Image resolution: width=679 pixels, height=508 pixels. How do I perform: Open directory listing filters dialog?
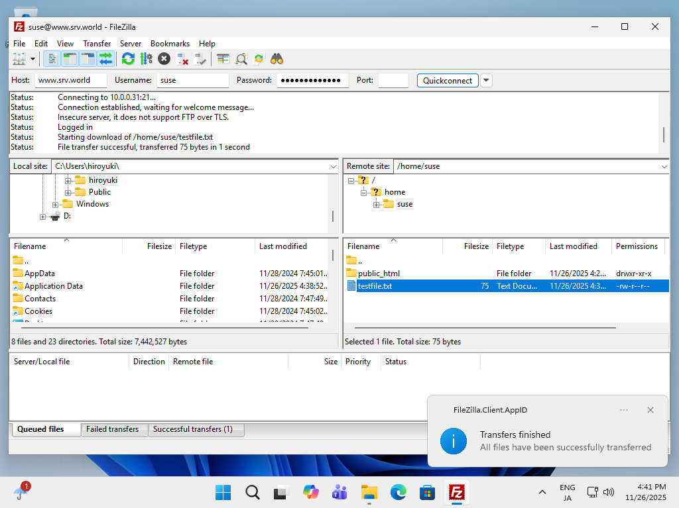coord(223,59)
